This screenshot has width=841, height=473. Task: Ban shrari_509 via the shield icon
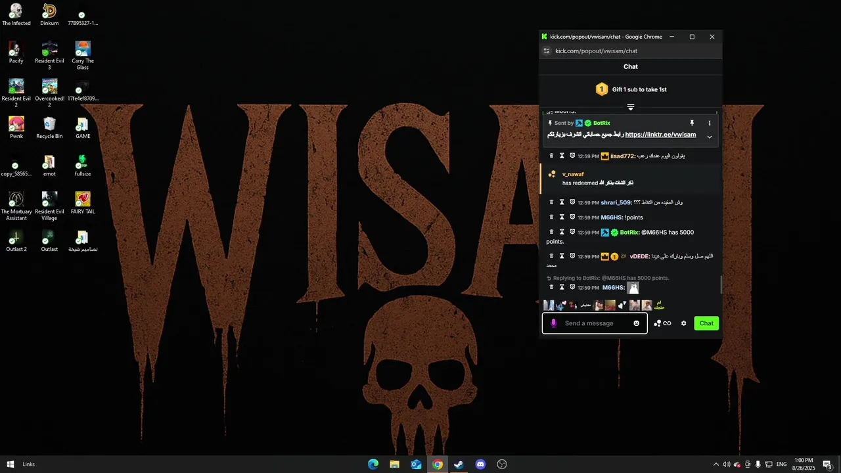pyautogui.click(x=572, y=202)
